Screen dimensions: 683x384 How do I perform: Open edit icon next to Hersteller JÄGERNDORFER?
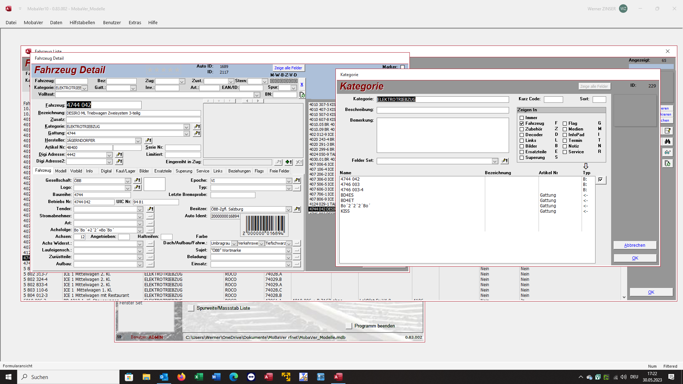coord(148,141)
